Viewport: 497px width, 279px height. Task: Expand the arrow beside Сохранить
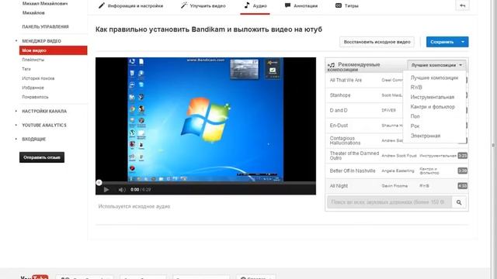tap(463, 42)
